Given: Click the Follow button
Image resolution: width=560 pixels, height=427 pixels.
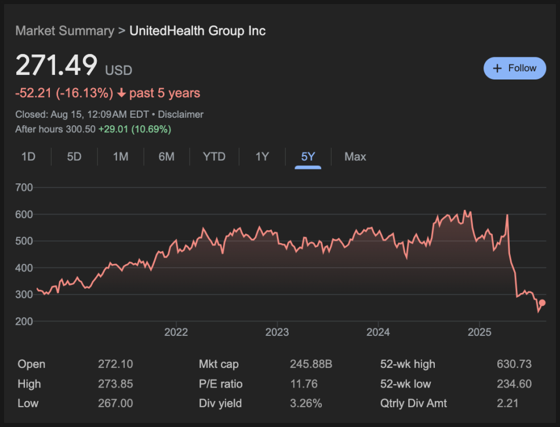Looking at the screenshot, I should pos(515,68).
